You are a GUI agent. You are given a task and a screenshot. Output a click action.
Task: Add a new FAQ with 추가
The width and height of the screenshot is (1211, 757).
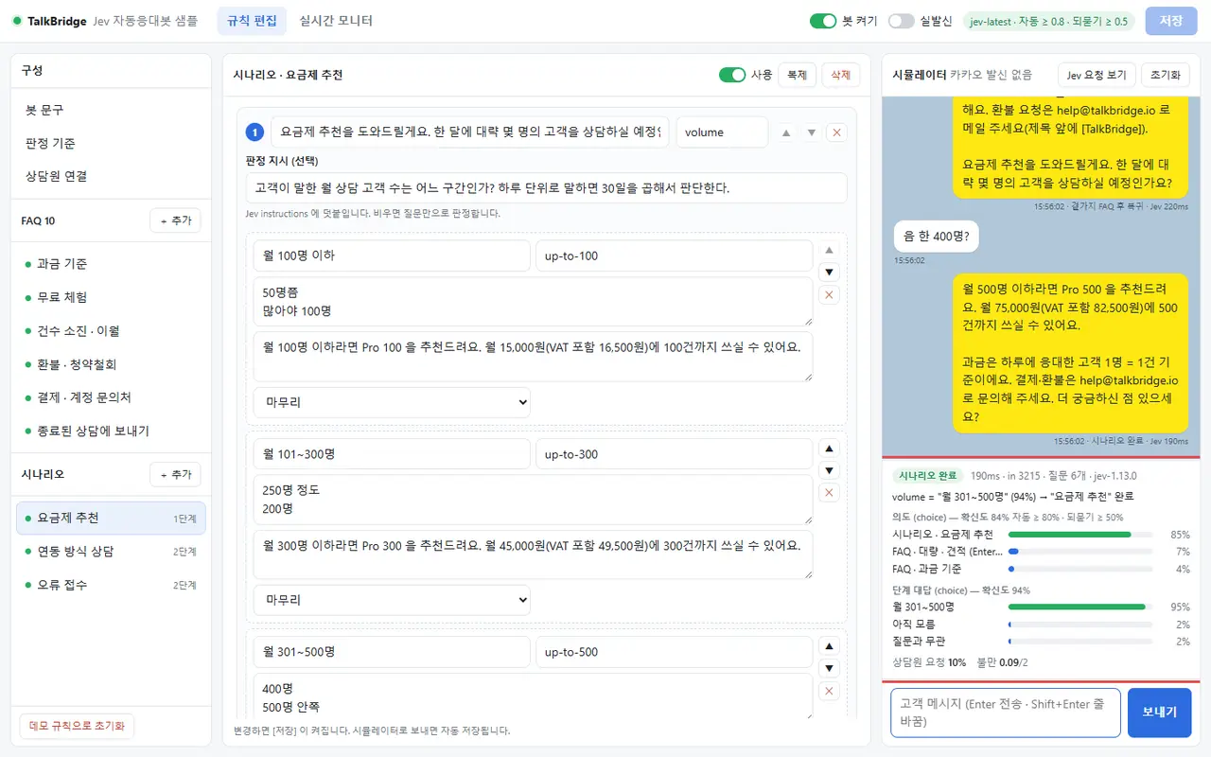175,220
